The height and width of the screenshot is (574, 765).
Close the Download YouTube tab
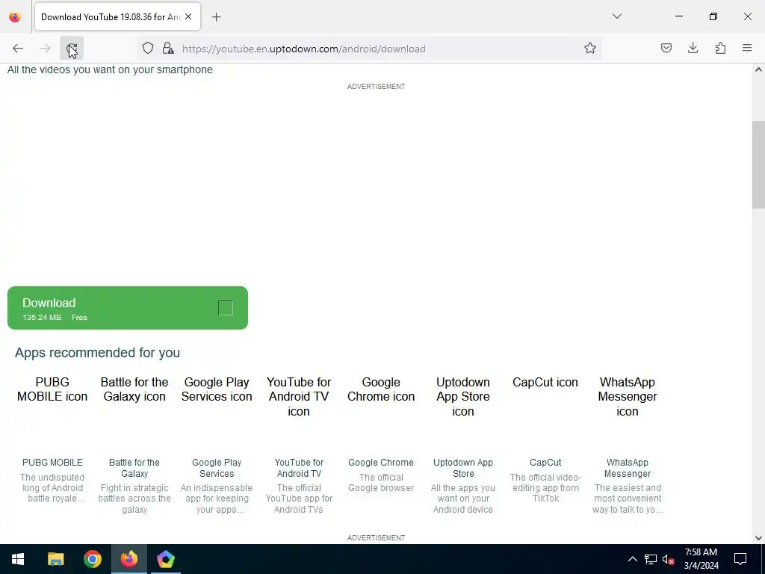(188, 16)
